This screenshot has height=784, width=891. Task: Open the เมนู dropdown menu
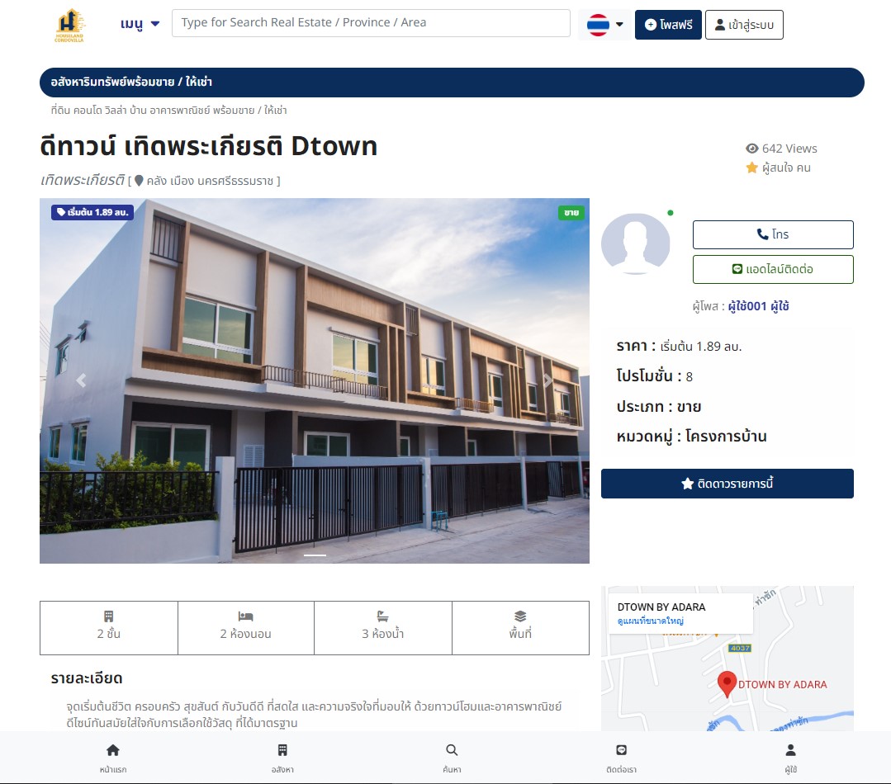(140, 24)
